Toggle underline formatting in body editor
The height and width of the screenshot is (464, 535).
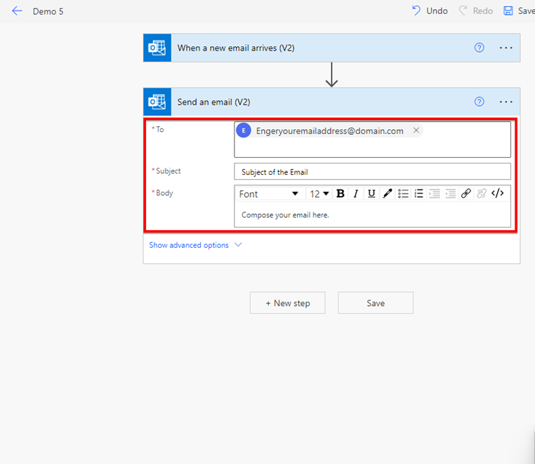tap(371, 194)
